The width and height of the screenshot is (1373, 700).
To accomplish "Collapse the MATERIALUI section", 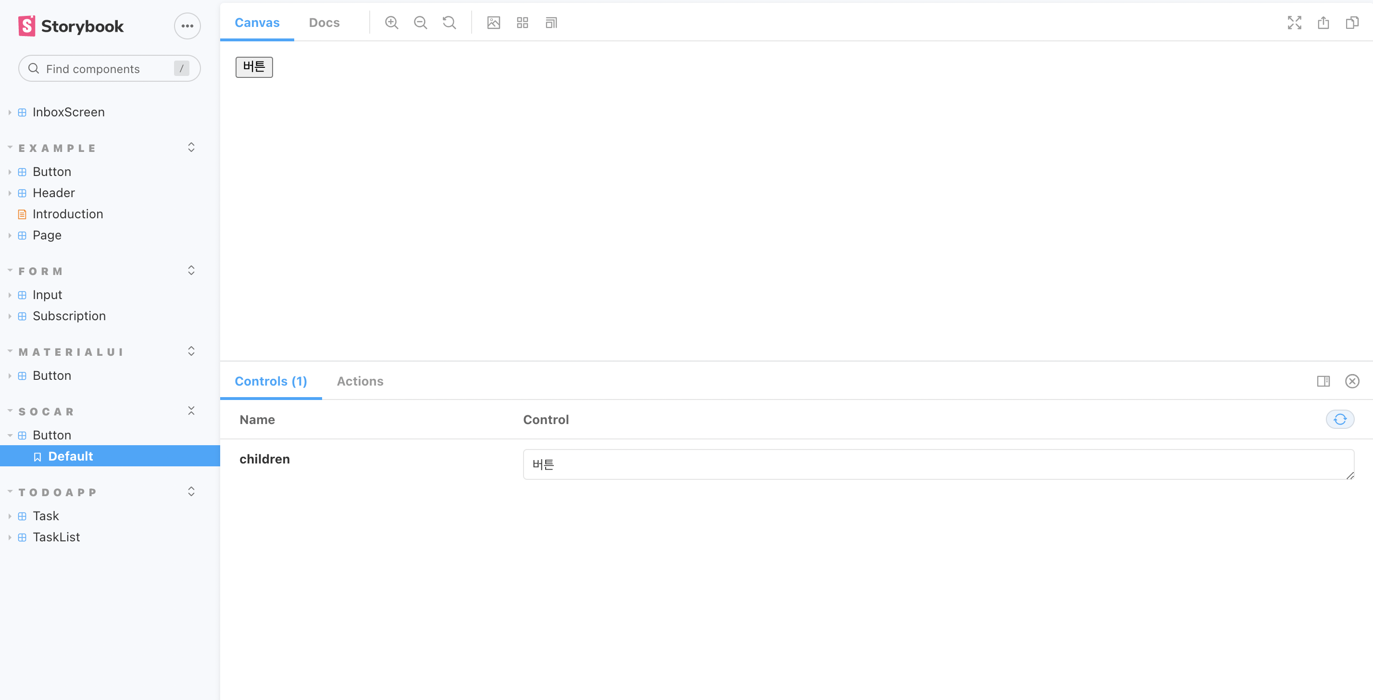I will 72,352.
